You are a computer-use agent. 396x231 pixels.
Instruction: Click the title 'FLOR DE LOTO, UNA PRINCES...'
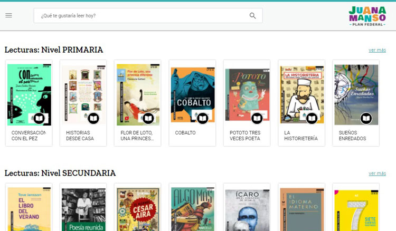tap(137, 136)
